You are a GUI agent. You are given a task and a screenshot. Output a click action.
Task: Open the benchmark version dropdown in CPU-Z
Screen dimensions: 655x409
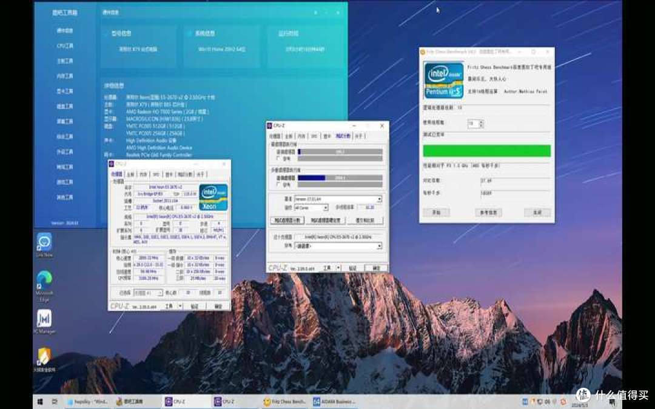[380, 199]
